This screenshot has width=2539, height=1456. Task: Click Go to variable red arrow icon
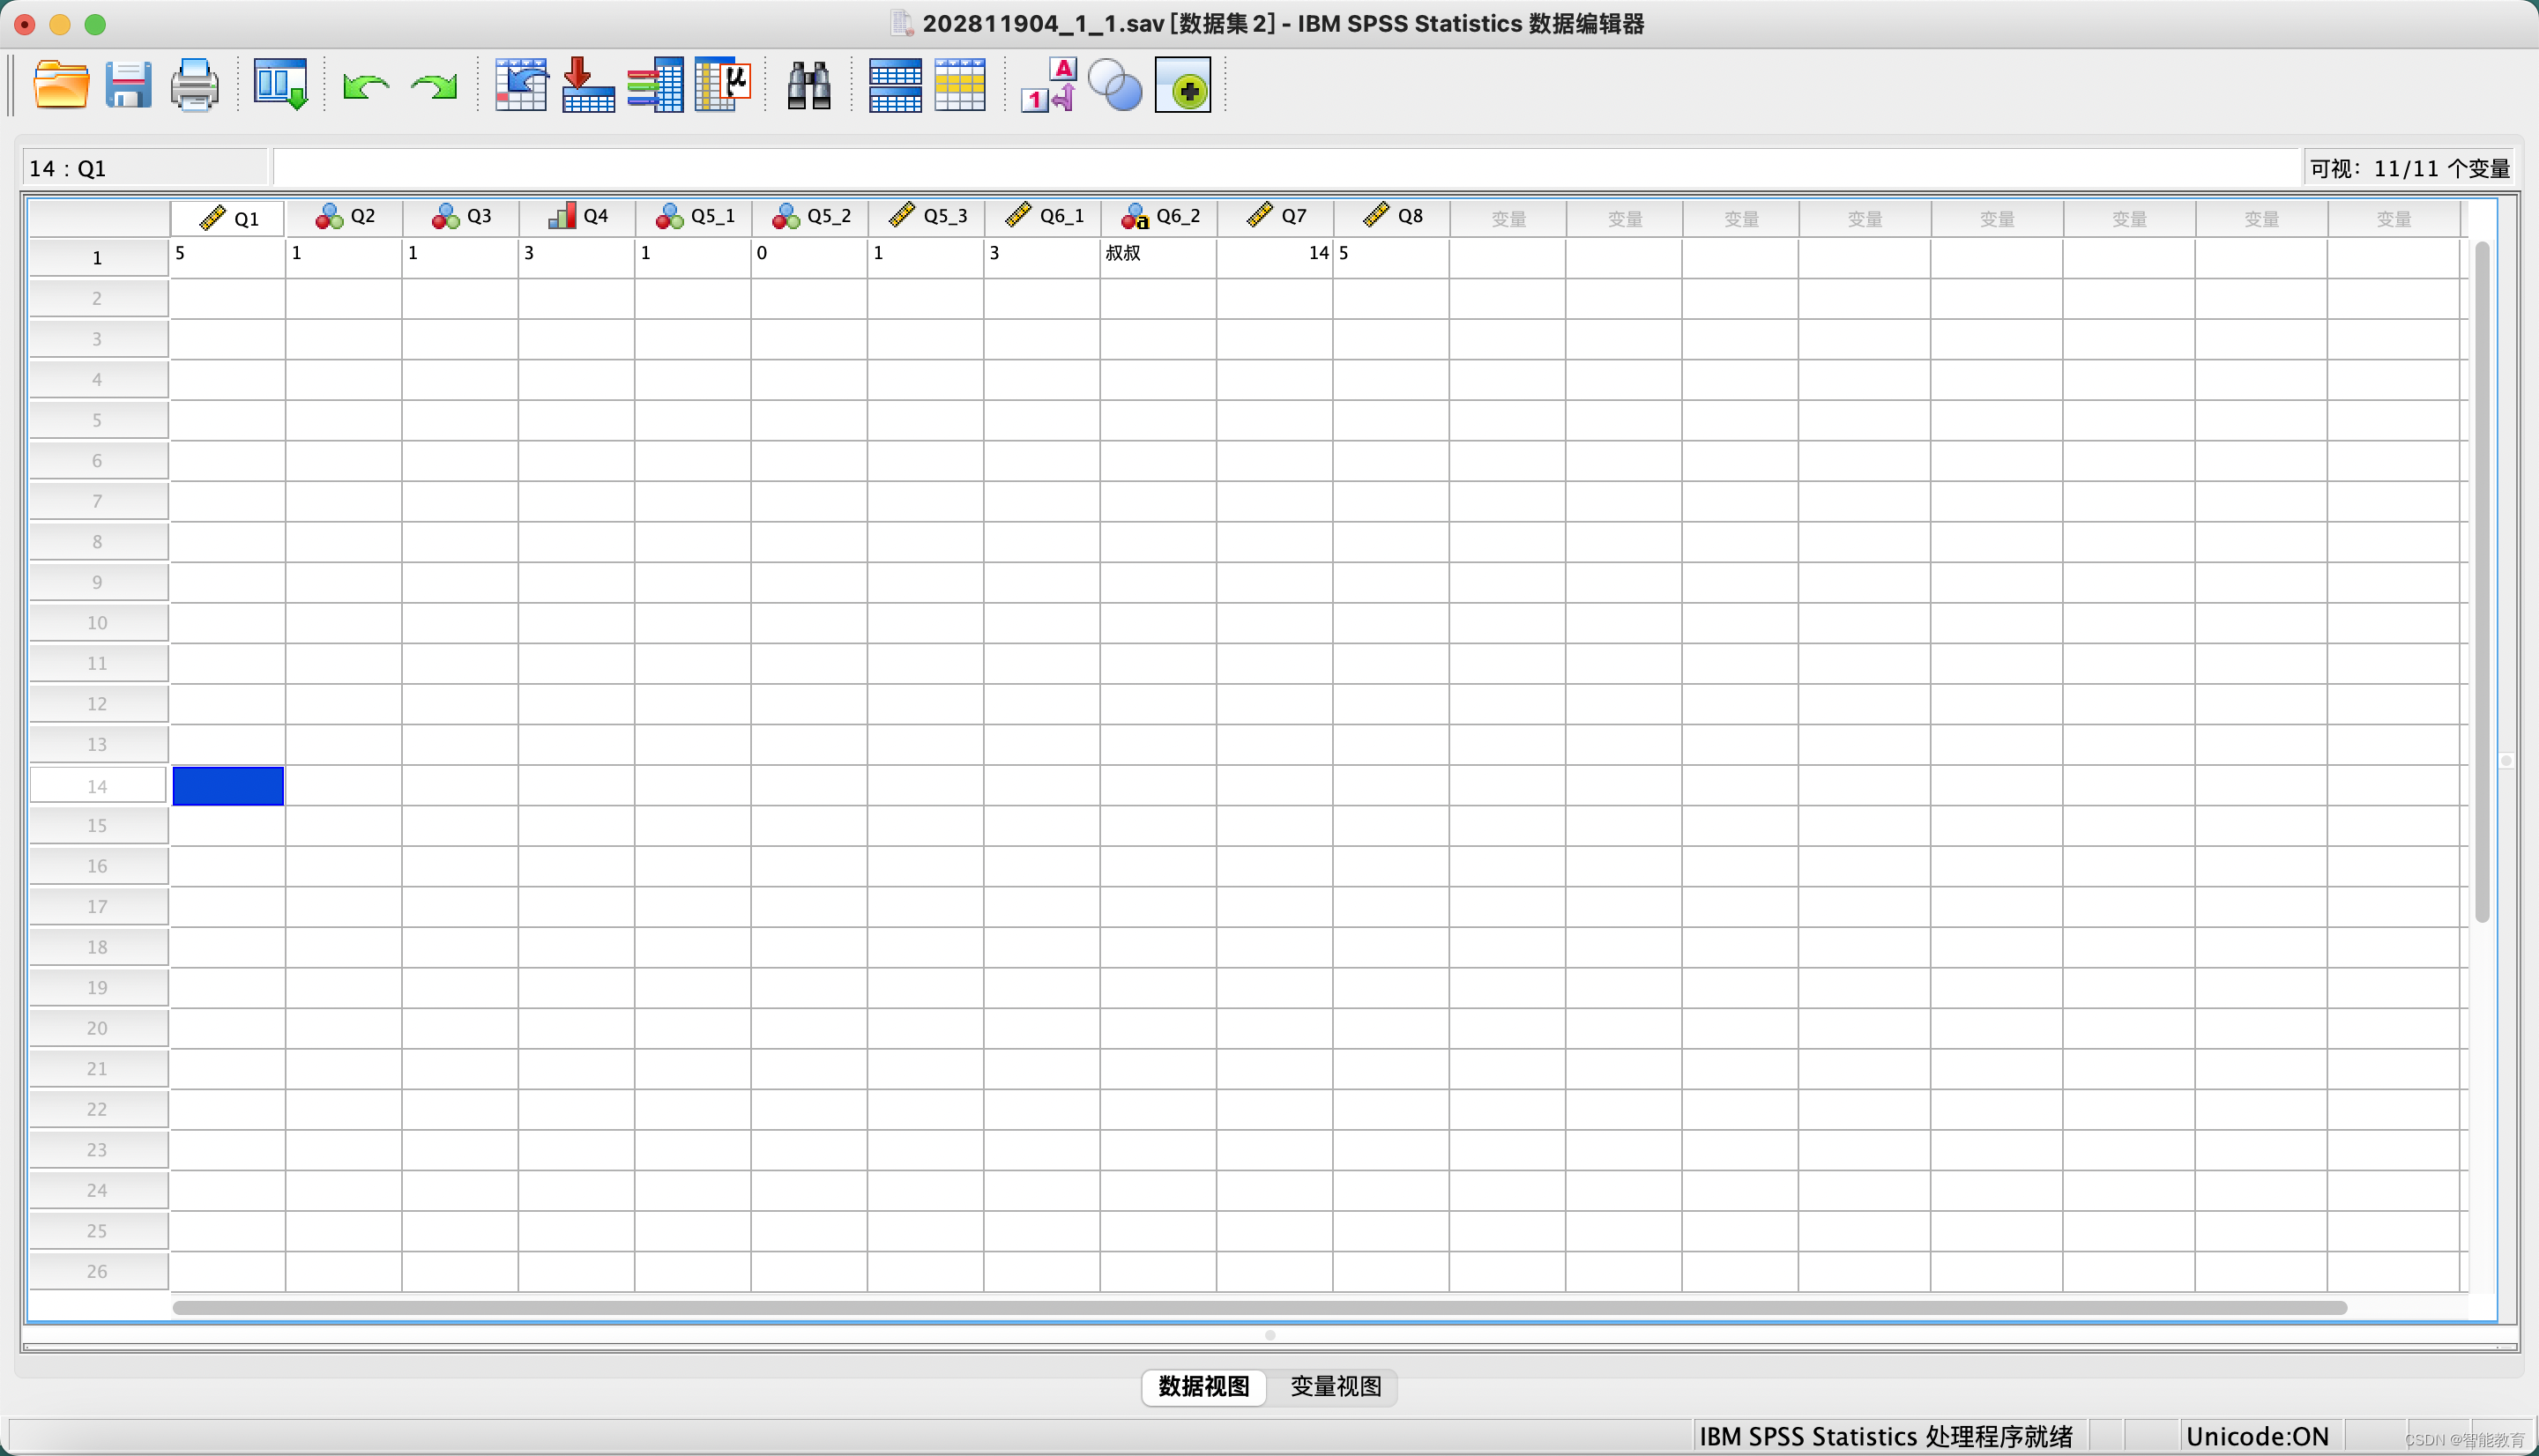588,85
